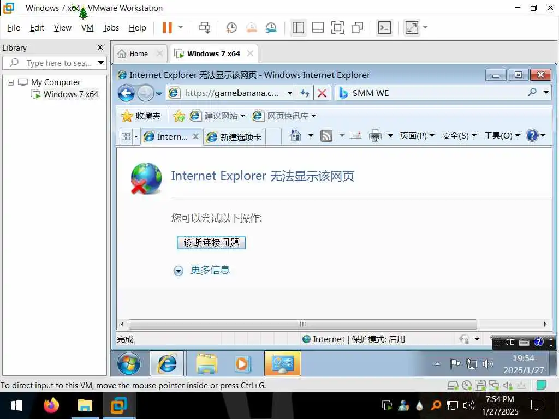Toggle the library sidebar view icon

pyautogui.click(x=298, y=27)
